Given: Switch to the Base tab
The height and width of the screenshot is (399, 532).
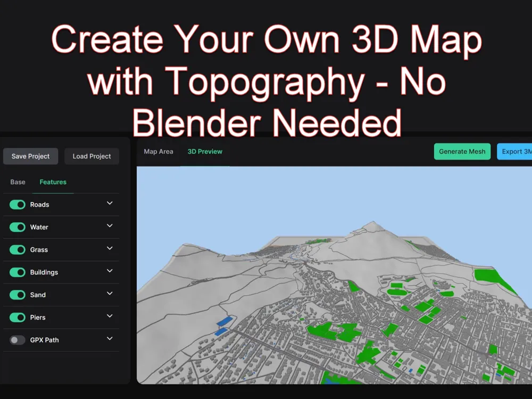Looking at the screenshot, I should click(17, 182).
